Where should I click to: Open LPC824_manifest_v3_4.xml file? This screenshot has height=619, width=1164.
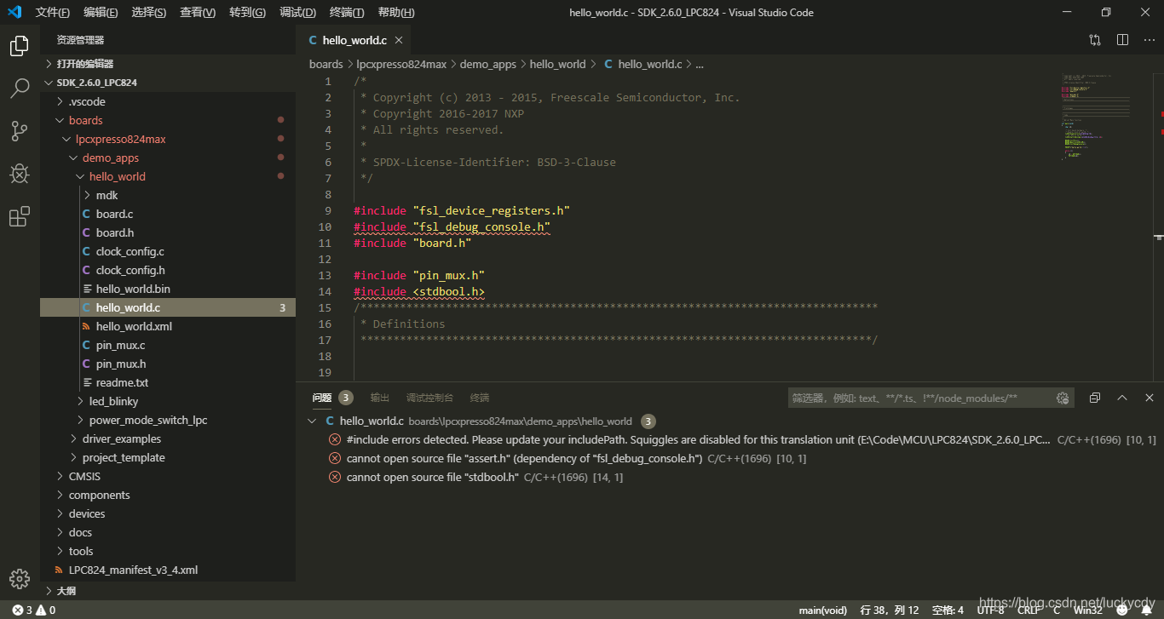tap(168, 570)
